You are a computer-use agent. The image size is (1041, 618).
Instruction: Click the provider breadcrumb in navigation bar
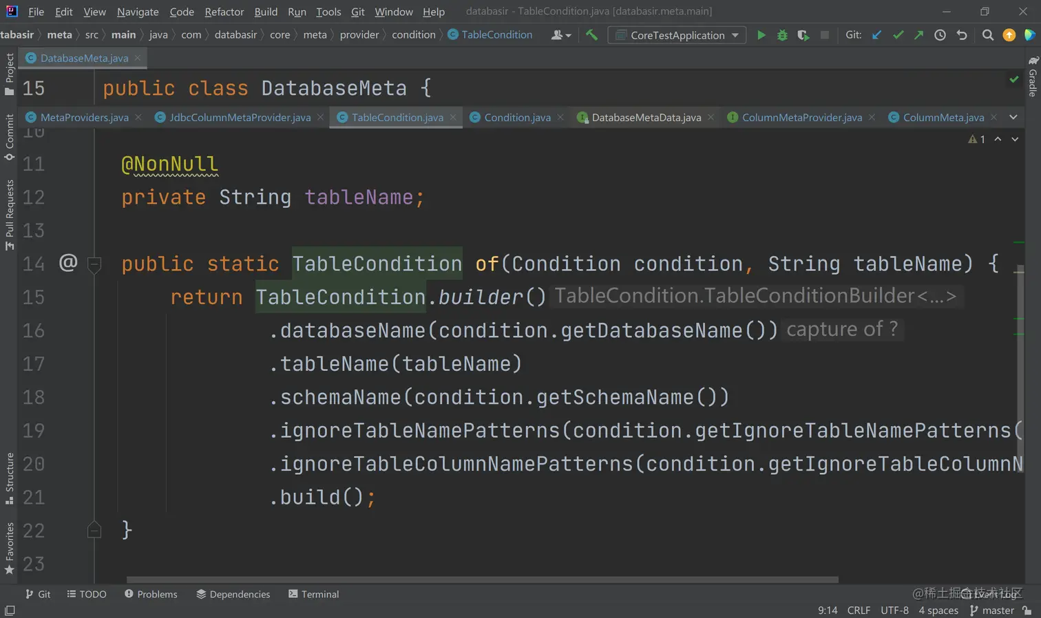[359, 34]
